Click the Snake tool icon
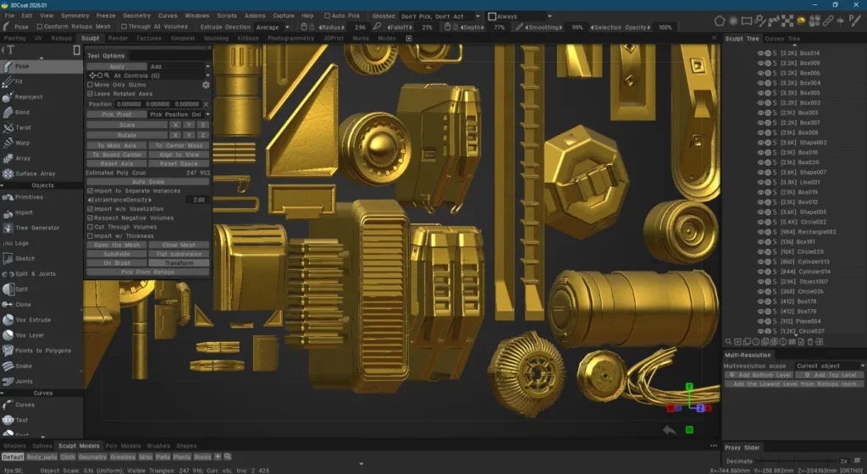 8,366
